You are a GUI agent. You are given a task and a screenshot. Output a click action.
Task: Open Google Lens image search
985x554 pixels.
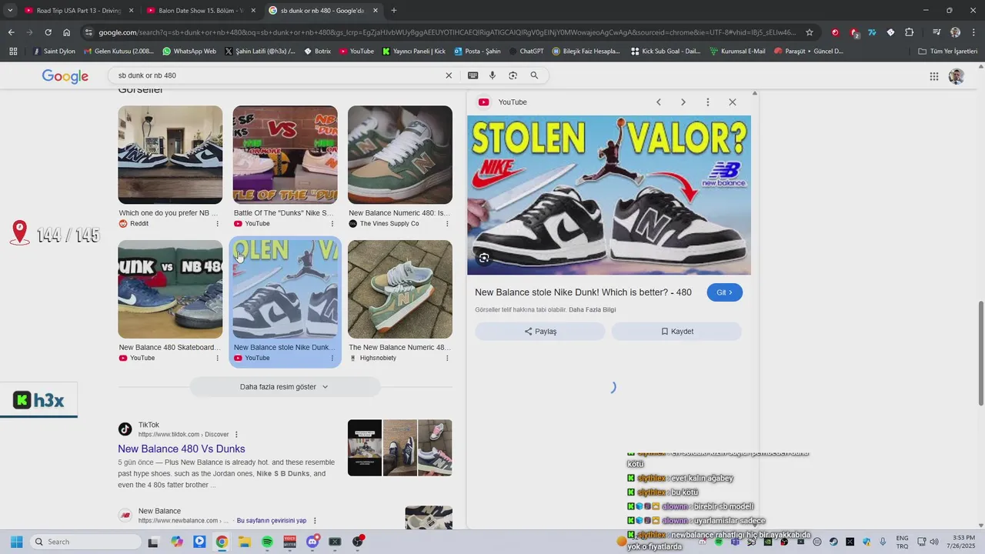click(513, 75)
